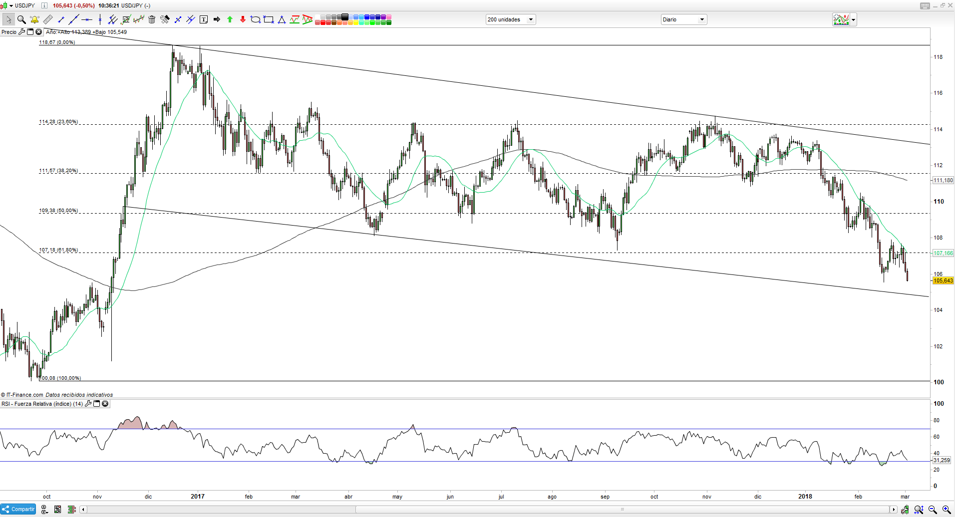Image resolution: width=955 pixels, height=517 pixels.
Task: Pick the white color swatch
Action: (318, 17)
